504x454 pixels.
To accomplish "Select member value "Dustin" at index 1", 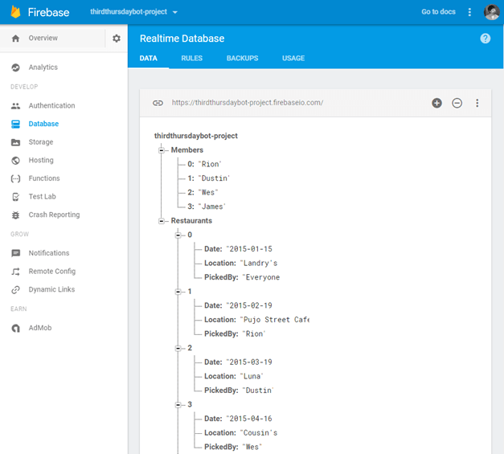I will tap(214, 178).
